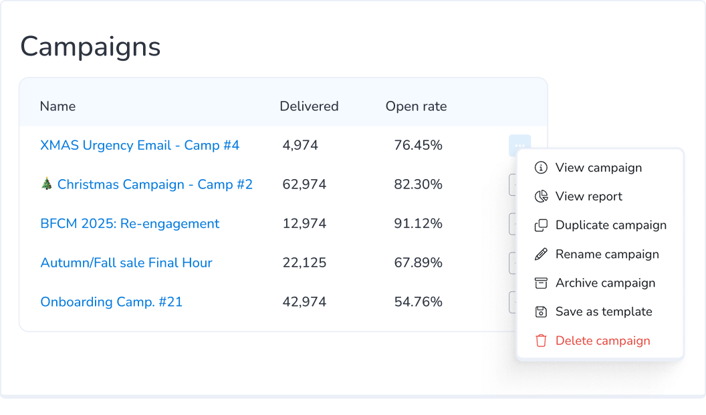Click the Name column header

pyautogui.click(x=57, y=106)
